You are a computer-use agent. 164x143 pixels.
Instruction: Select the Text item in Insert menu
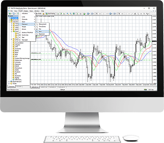27,37
